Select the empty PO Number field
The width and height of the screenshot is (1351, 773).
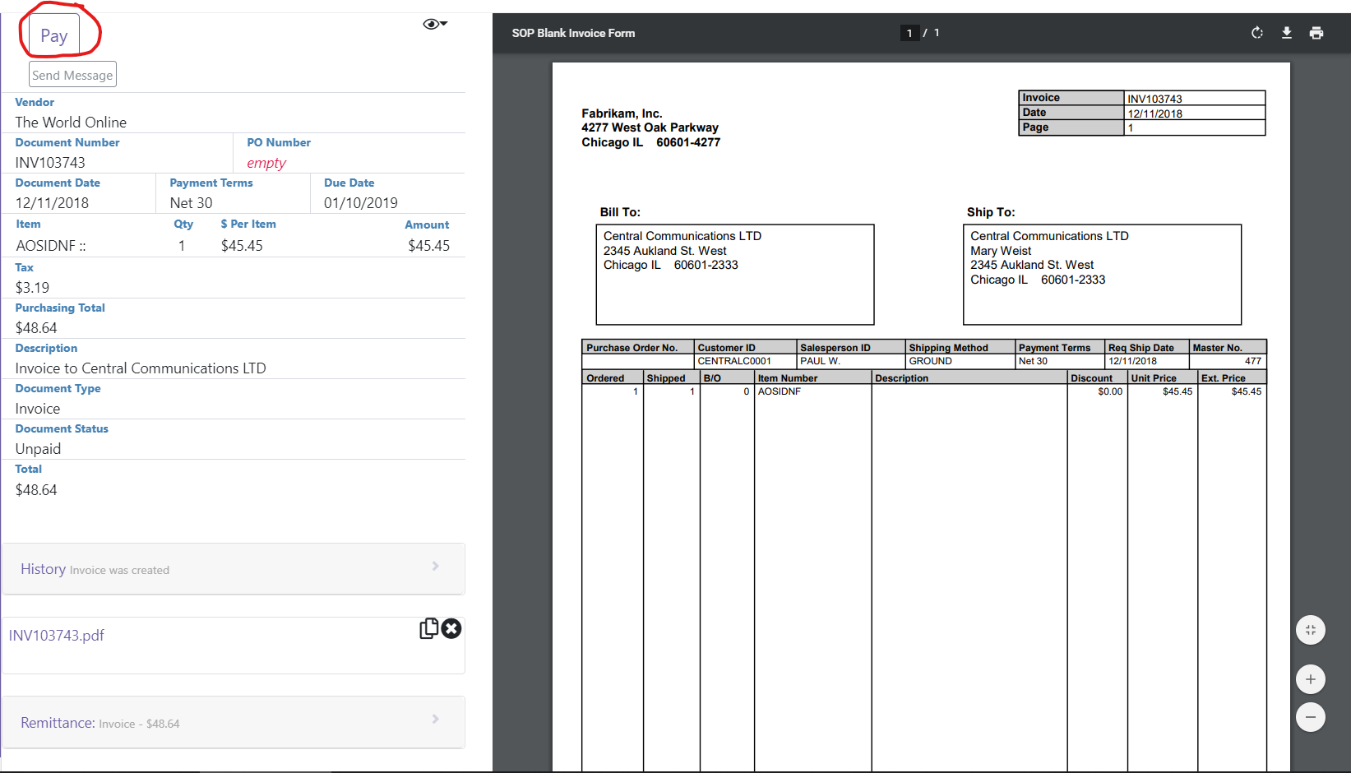click(x=266, y=163)
